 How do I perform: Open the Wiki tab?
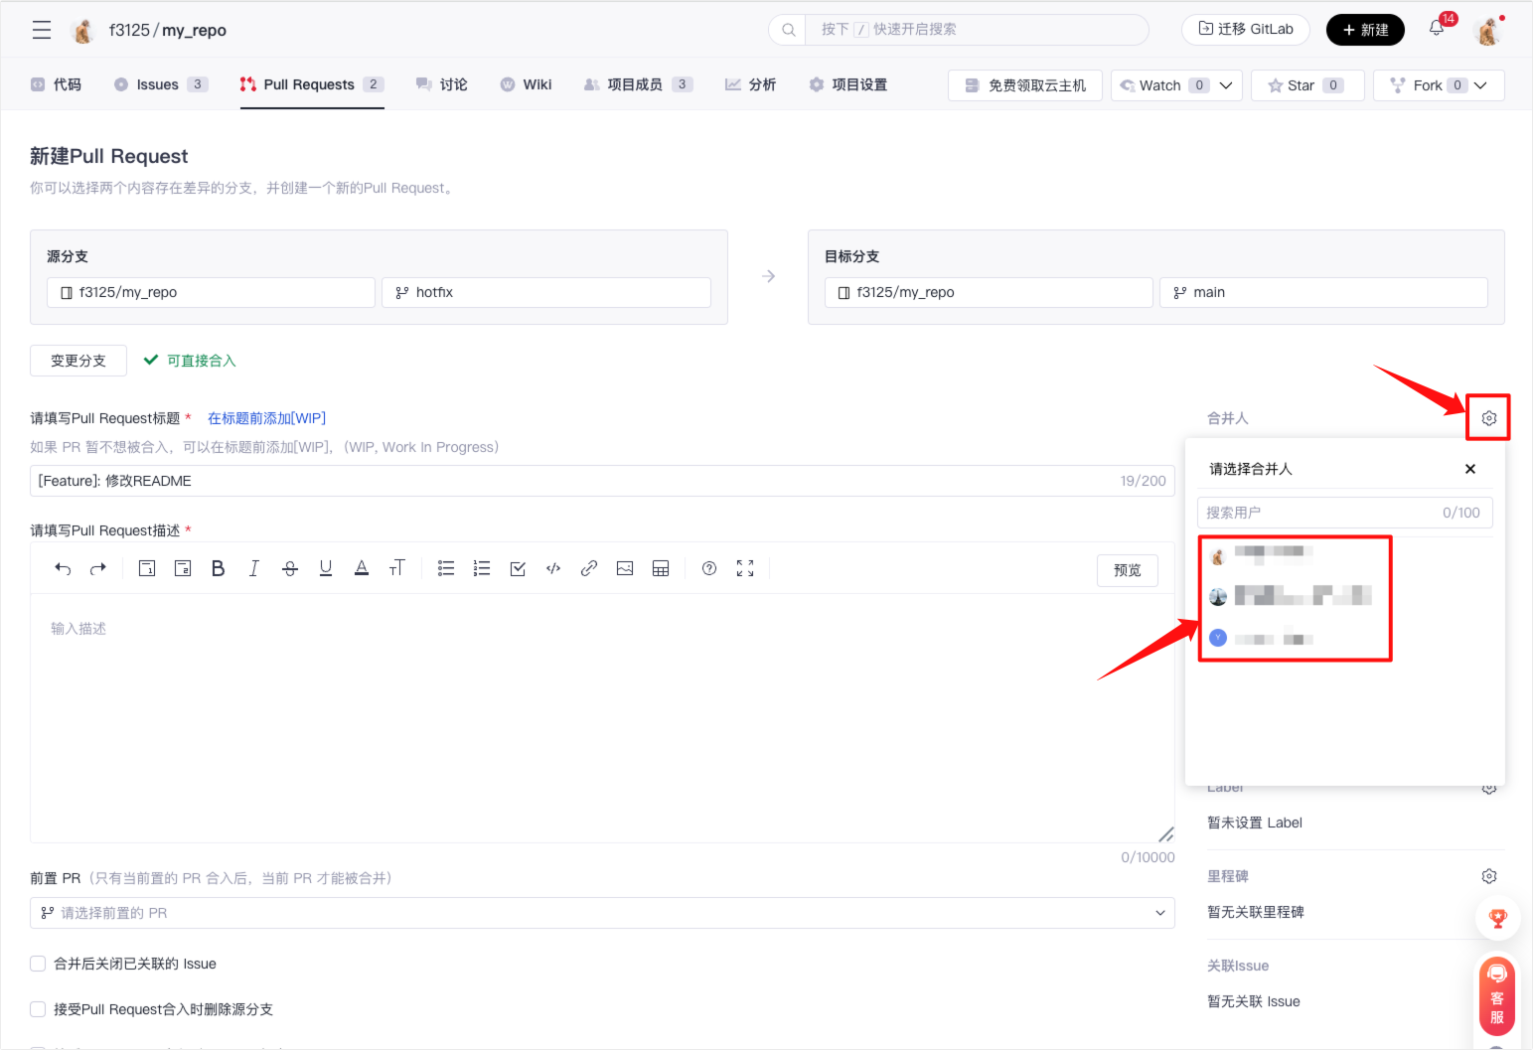point(527,84)
